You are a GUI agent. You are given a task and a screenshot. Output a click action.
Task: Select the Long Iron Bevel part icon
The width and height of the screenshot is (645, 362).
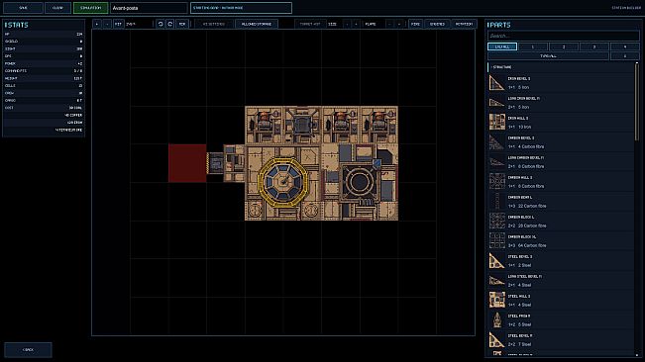pyautogui.click(x=497, y=103)
